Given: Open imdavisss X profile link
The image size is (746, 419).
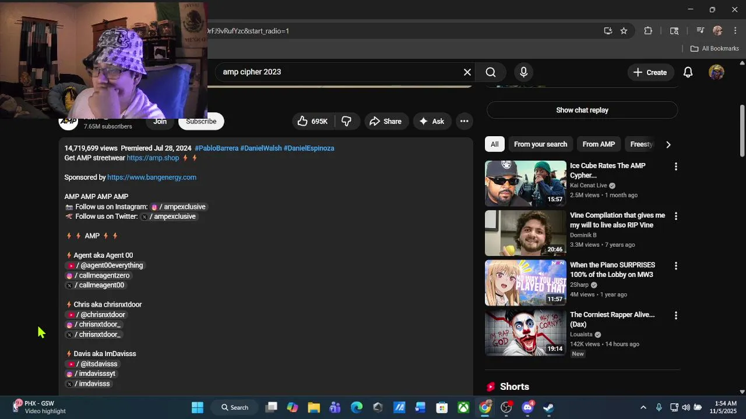Looking at the screenshot, I should 87,384.
